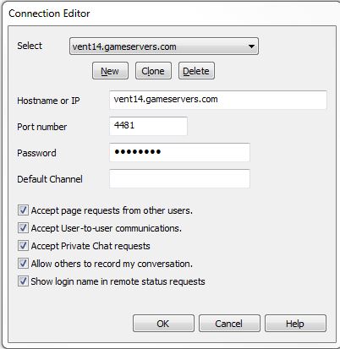
Task: Focus the Hostname or IP text field
Action: (218, 100)
